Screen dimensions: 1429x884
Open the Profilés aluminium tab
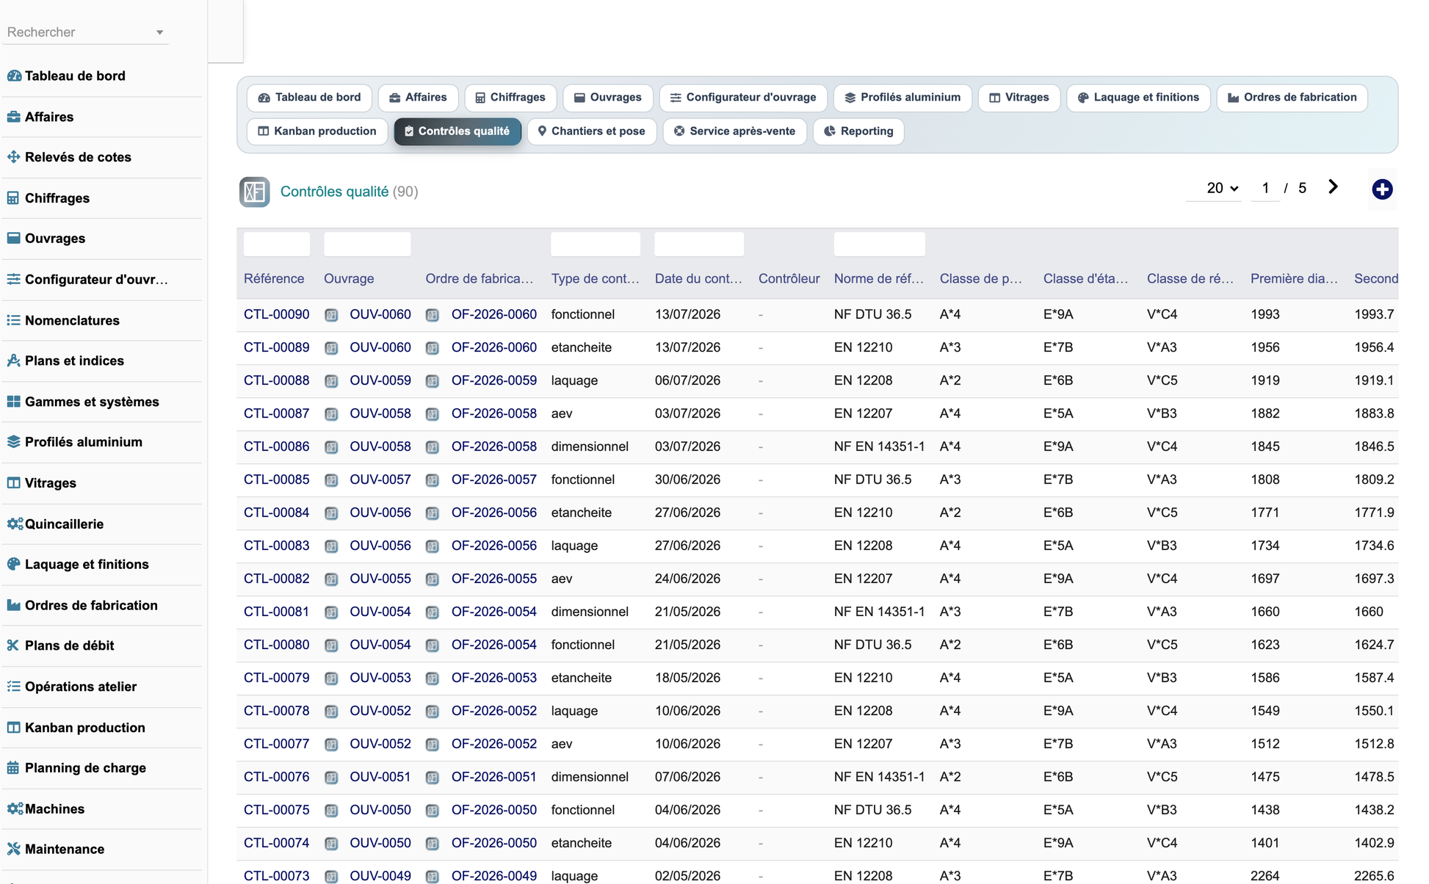pyautogui.click(x=902, y=98)
